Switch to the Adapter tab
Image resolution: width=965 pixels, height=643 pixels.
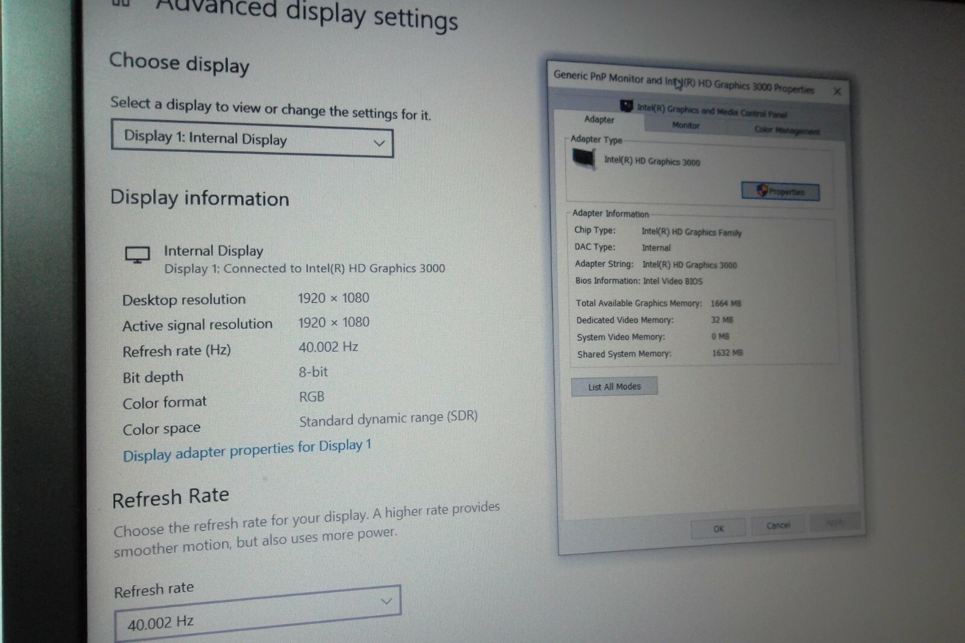coord(599,119)
